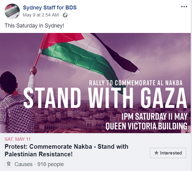Viewport: 192px width, 171px height.
Task: Click the SAT, MAY 11 event date
Action: coord(17,139)
